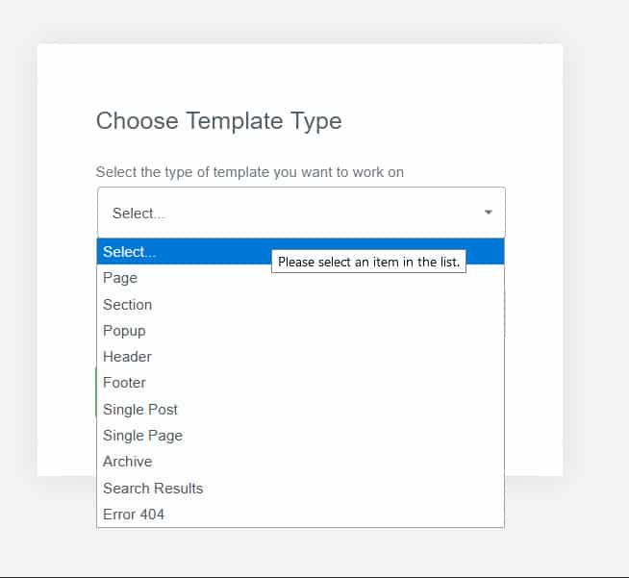629x578 pixels.
Task: Pick 'Footer' from the list
Action: [125, 383]
